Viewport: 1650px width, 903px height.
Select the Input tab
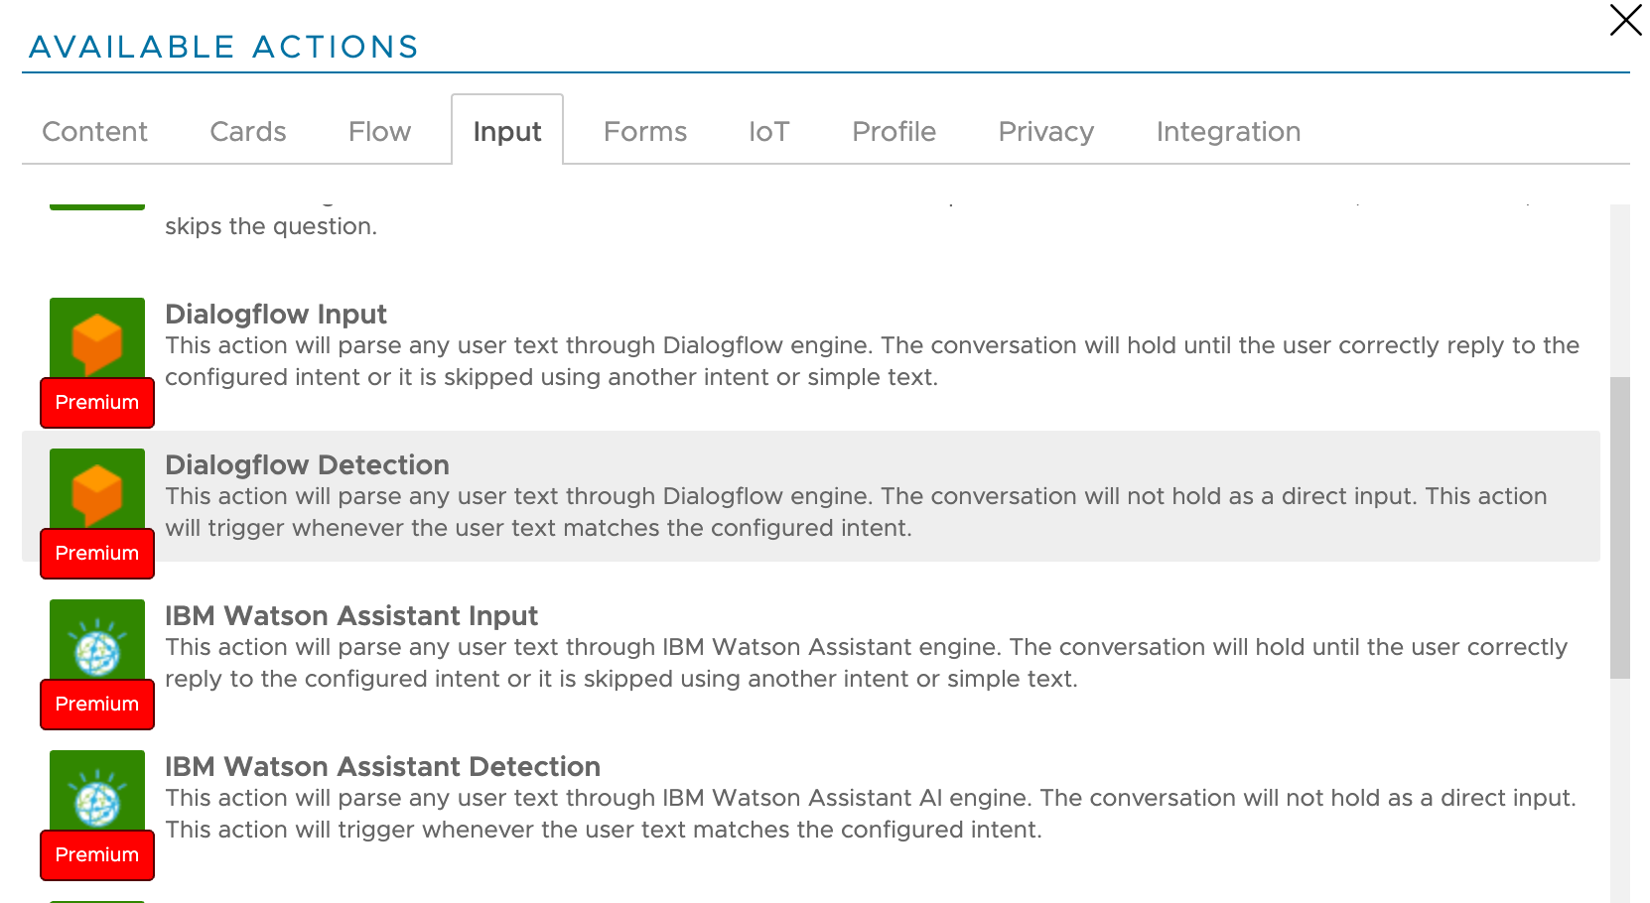coord(507,131)
